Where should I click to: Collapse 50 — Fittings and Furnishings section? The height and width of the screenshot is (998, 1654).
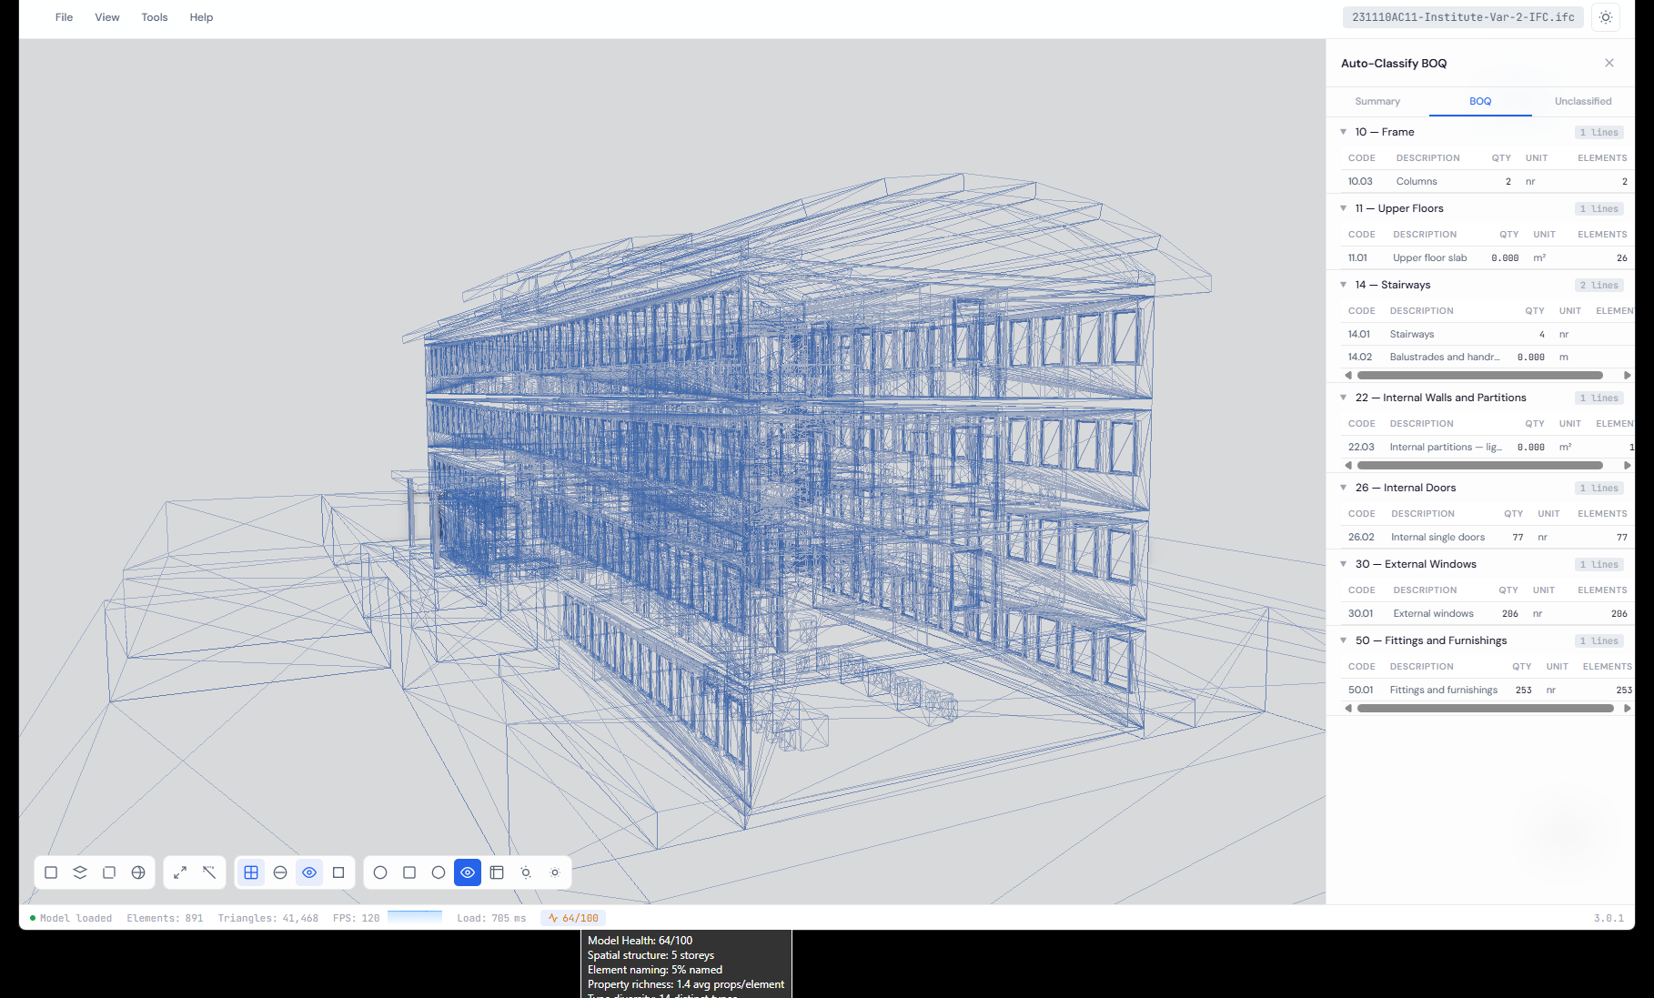pos(1344,640)
